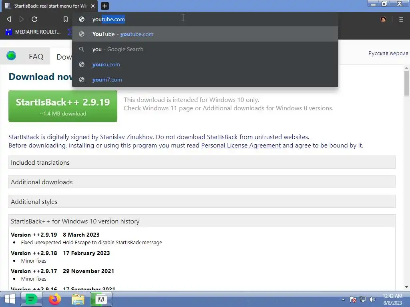410x307 pixels.
Task: Open the MEDIAFIRE ROULET... bookmark
Action: (33, 32)
